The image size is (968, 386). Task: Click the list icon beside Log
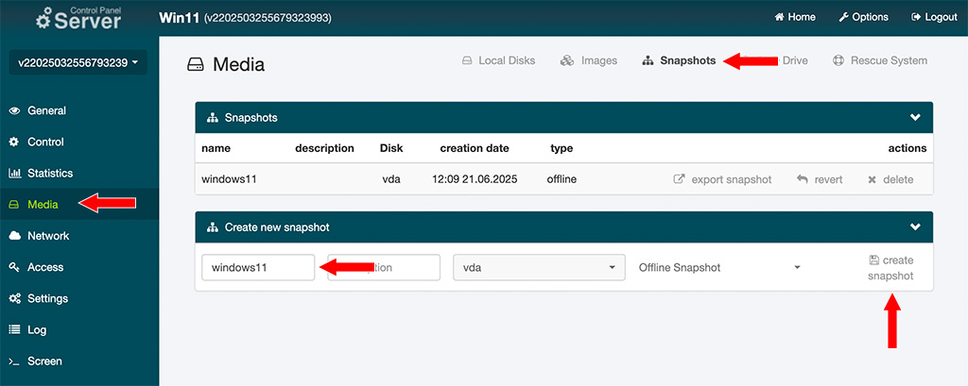pyautogui.click(x=15, y=330)
